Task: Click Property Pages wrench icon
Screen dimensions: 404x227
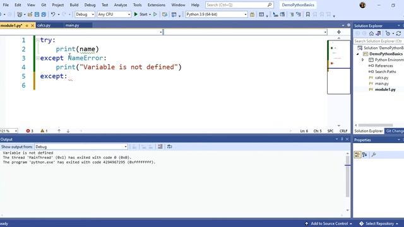Action: point(374,154)
